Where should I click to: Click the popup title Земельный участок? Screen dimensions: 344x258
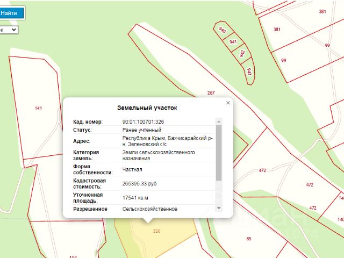coord(147,108)
